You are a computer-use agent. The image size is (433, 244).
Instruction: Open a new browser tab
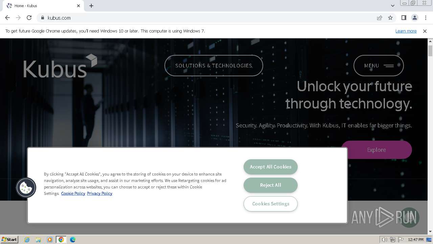pos(91,6)
